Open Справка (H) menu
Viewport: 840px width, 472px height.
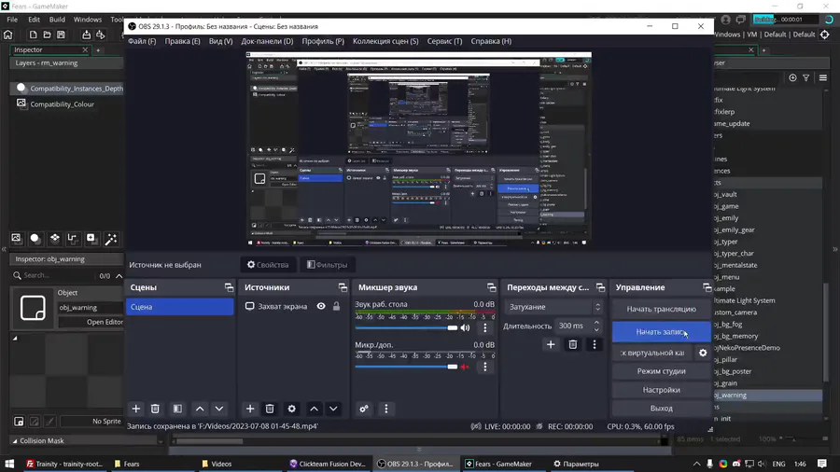[491, 41]
